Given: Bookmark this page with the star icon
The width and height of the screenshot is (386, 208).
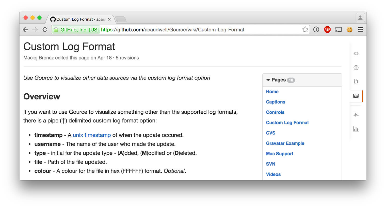Looking at the screenshot, I should [305, 30].
